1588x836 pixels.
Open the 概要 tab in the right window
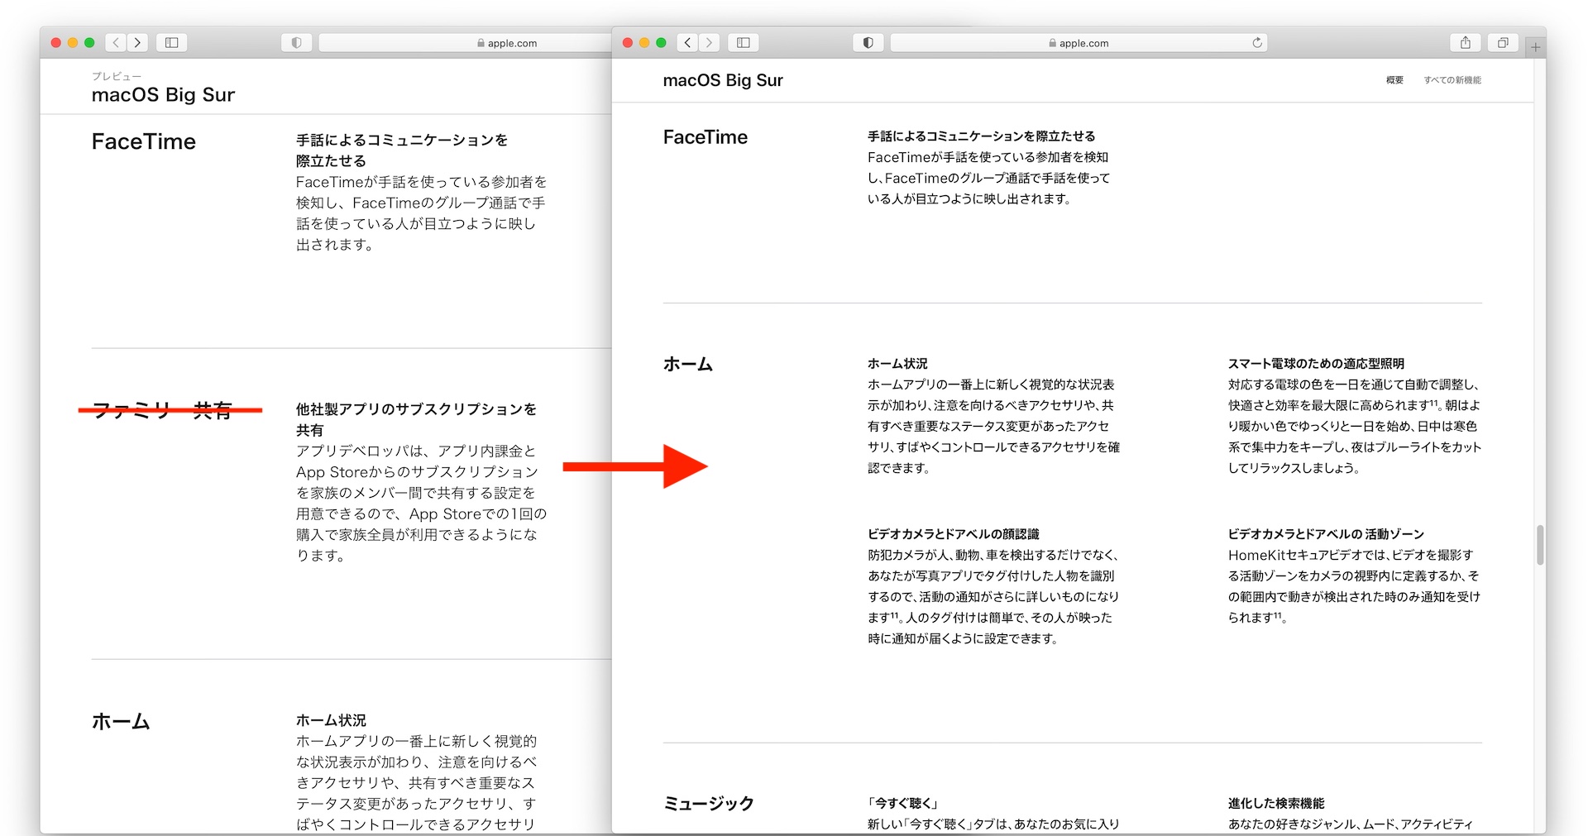[x=1394, y=80]
